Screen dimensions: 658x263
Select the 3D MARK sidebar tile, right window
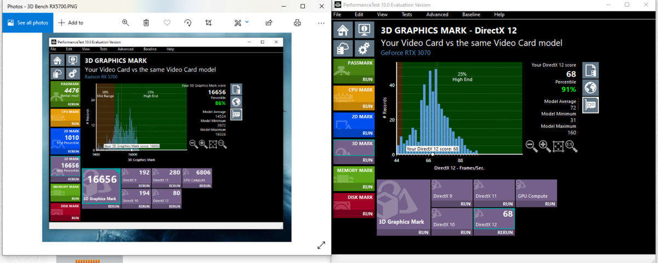point(354,152)
